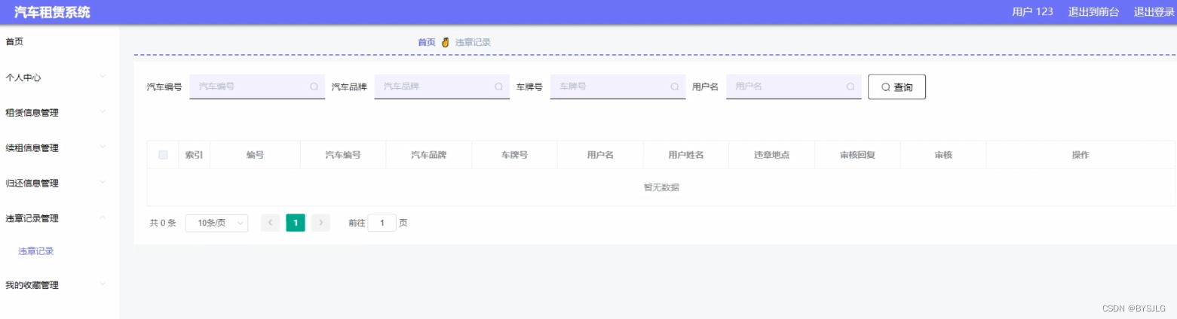
Task: Click 首页 breadcrumb link
Action: click(x=427, y=42)
